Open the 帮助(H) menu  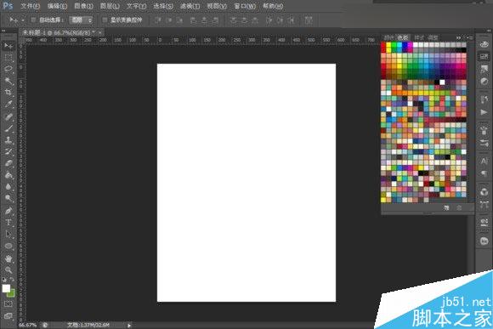tap(273, 6)
